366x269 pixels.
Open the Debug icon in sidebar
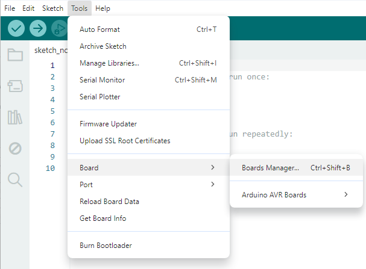(15, 148)
